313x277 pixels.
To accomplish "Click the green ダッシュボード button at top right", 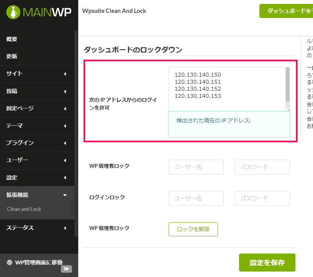I will pos(286,11).
